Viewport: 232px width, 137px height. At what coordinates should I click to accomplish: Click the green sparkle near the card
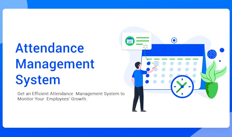[146, 46]
